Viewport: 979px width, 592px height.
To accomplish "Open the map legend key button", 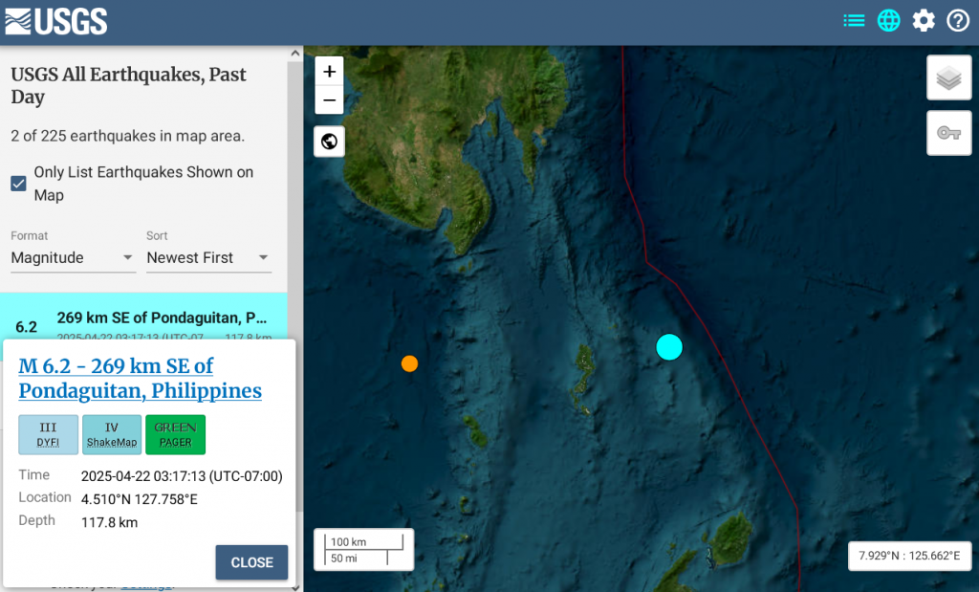I will [949, 133].
